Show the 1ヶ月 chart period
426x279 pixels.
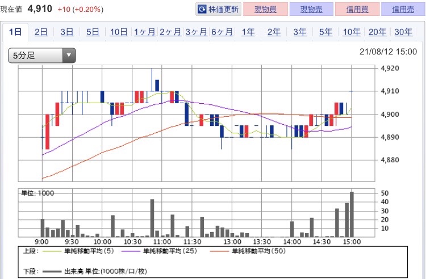(x=144, y=32)
